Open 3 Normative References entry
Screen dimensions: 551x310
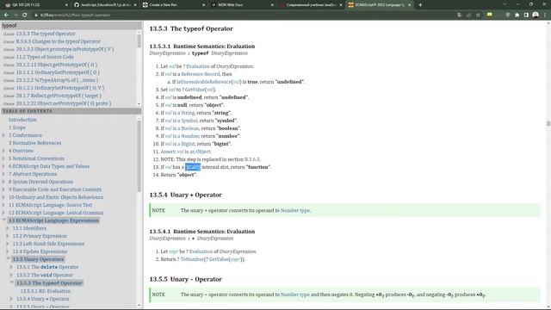tap(34, 143)
